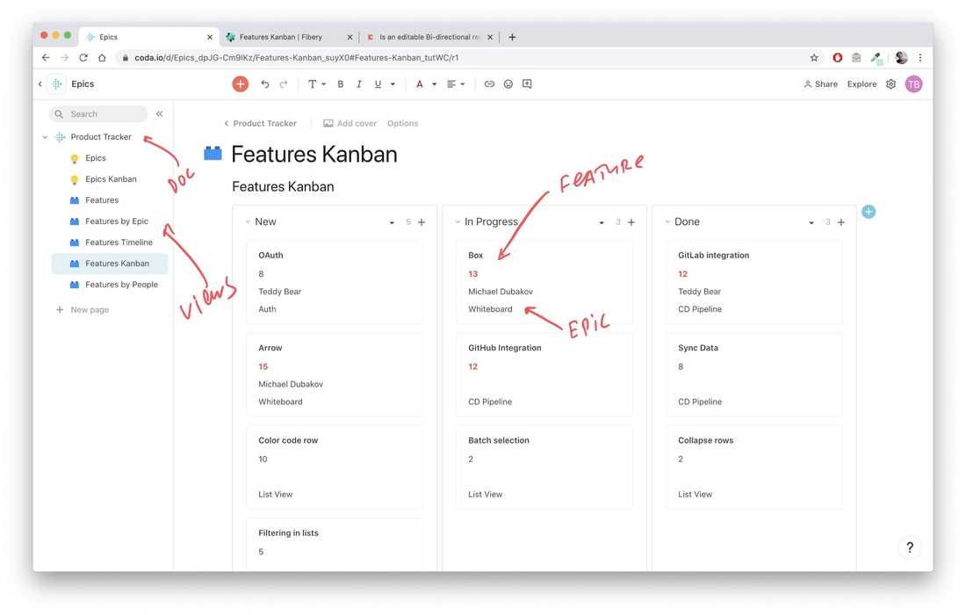The width and height of the screenshot is (966, 615).
Task: Collapse the sidebar with the double-chevron toggle
Action: point(159,112)
